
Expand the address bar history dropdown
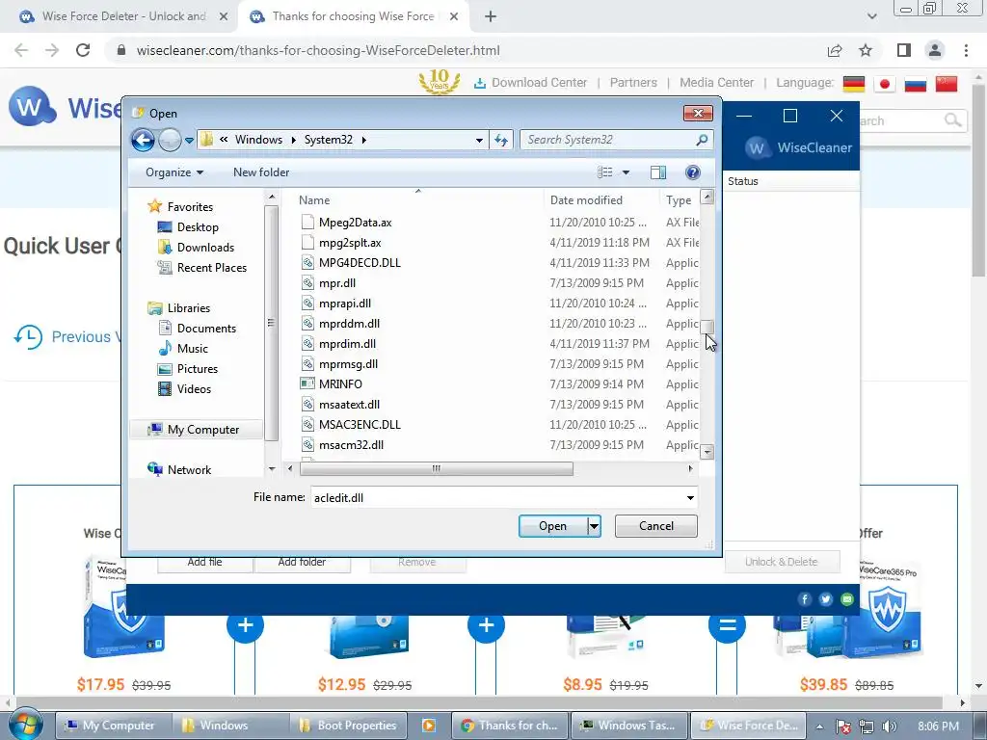click(479, 140)
